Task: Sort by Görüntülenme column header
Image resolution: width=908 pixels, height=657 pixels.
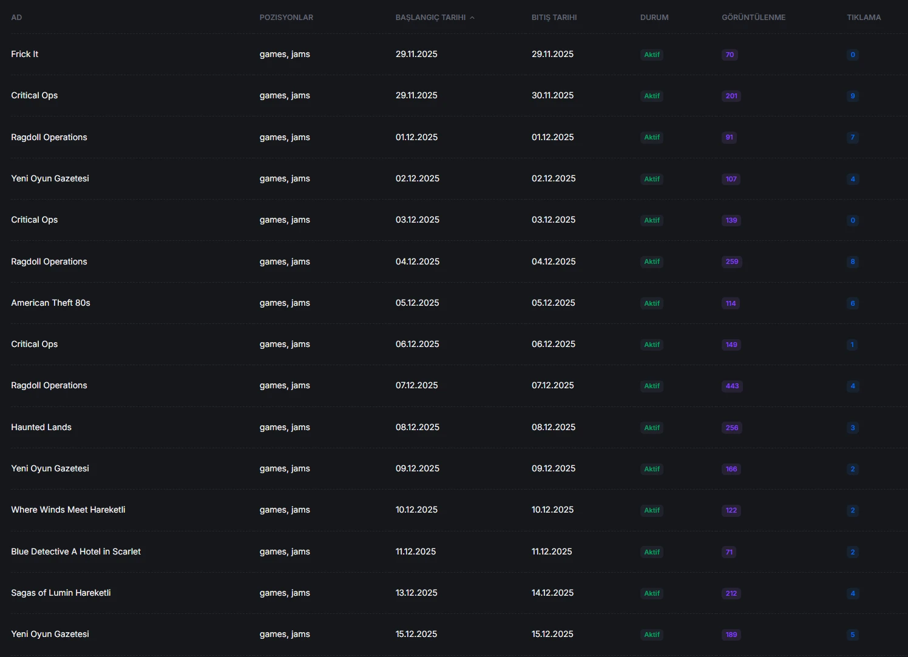Action: [x=753, y=18]
